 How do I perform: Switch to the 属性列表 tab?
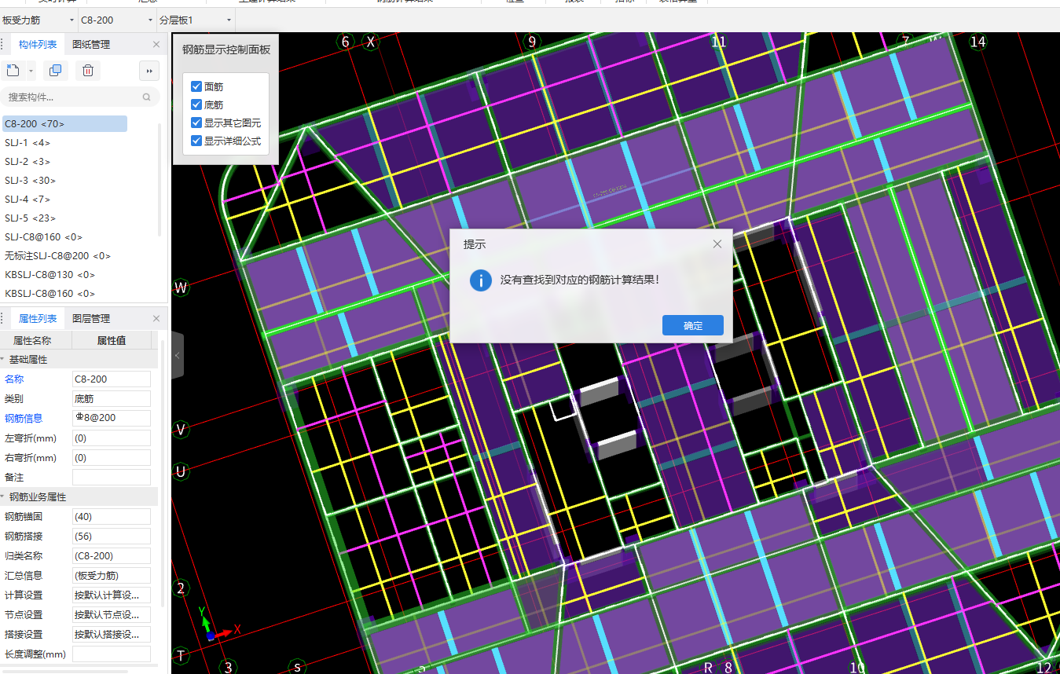[x=38, y=318]
